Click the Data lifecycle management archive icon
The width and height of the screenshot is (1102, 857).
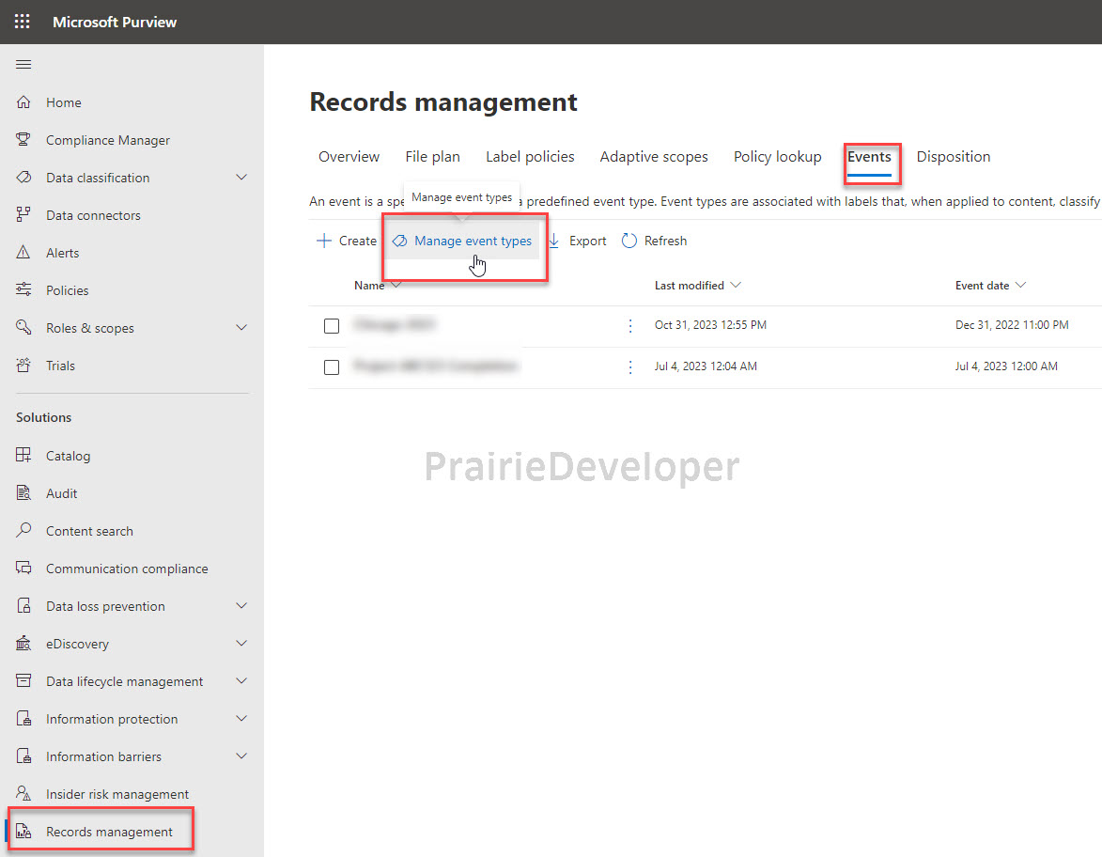coord(23,680)
